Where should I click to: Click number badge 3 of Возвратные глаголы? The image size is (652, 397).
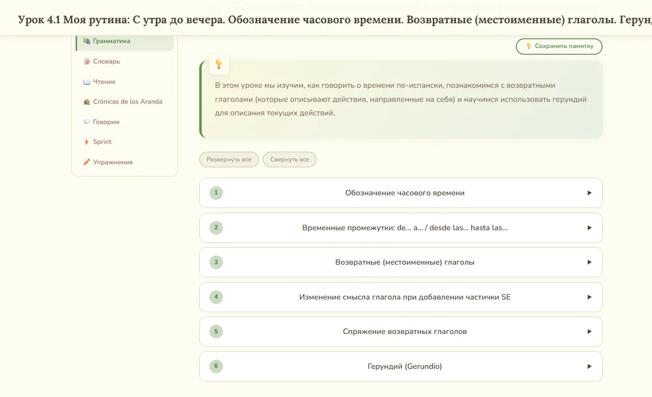coord(216,262)
